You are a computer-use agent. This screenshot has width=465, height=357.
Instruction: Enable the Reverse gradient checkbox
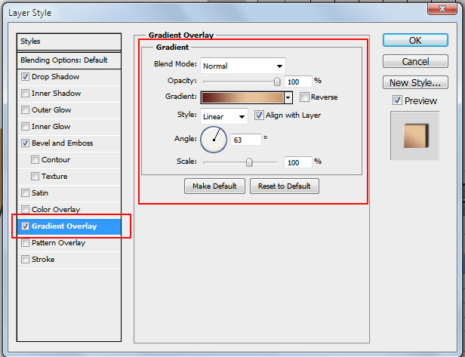[304, 97]
